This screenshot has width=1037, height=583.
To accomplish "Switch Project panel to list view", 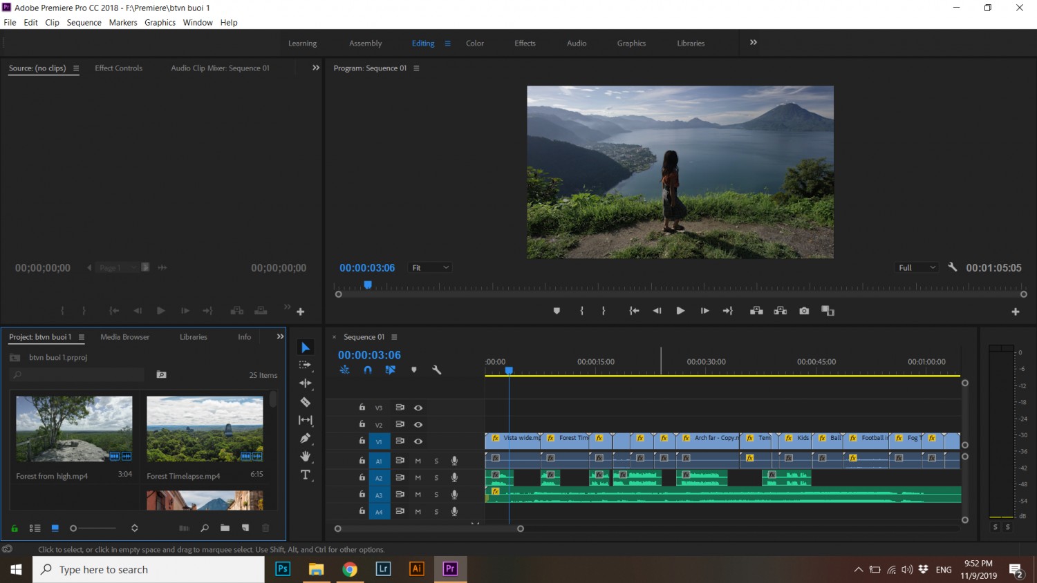I will (35, 528).
